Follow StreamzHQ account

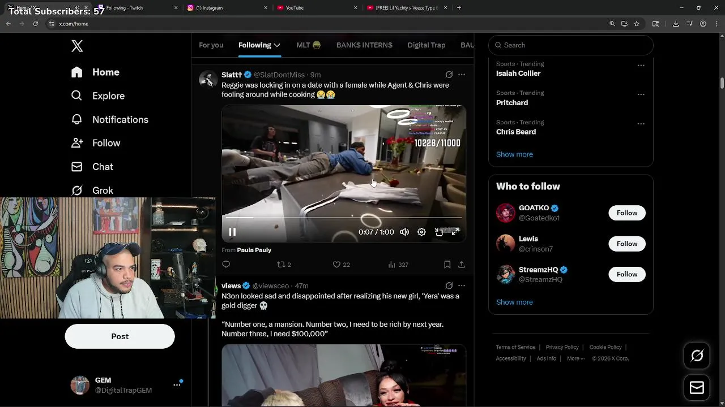[627, 274]
